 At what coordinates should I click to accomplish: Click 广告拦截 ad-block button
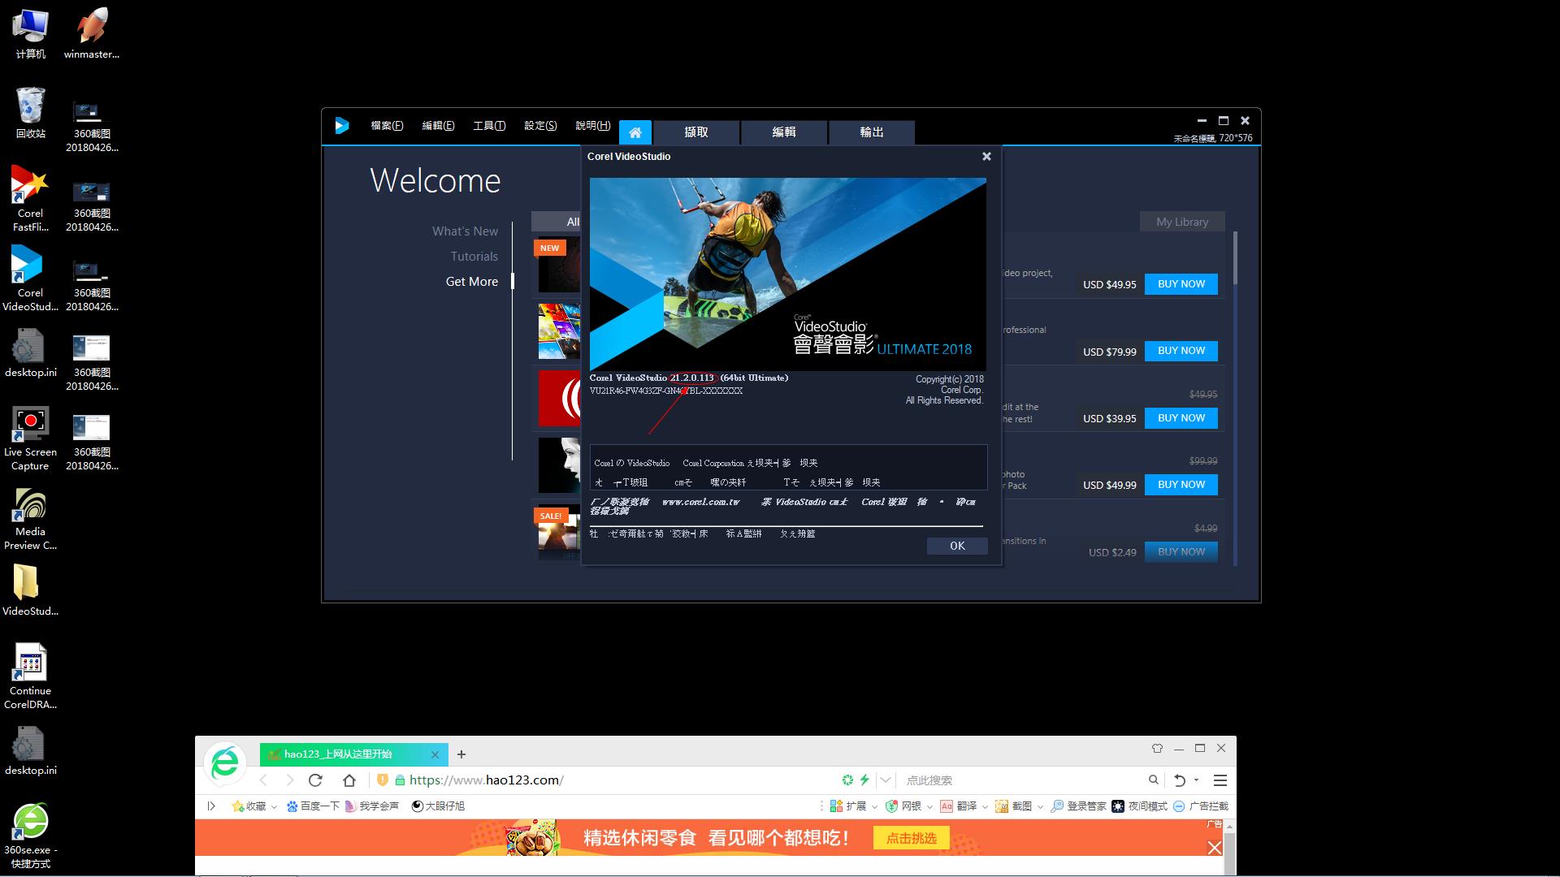(1201, 806)
